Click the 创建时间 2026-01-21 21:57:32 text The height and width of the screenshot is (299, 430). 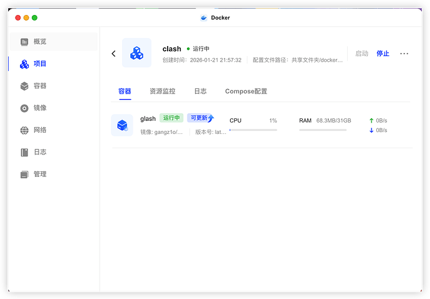(202, 60)
